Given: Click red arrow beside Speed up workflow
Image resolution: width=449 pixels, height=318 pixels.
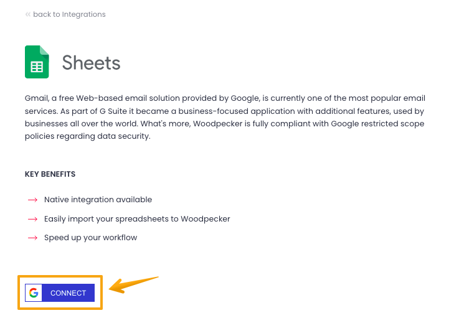Looking at the screenshot, I should (x=32, y=238).
